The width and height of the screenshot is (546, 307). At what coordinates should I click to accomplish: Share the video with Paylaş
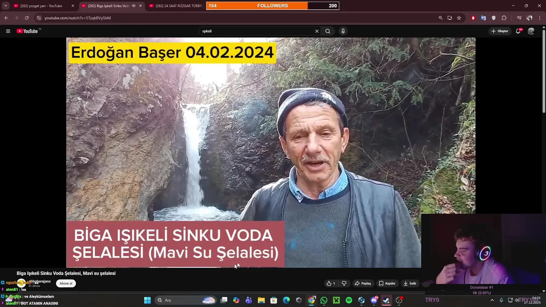tap(363, 284)
